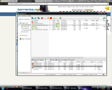Click the browser back arrow
The width and height of the screenshot is (112, 90).
point(1,4)
